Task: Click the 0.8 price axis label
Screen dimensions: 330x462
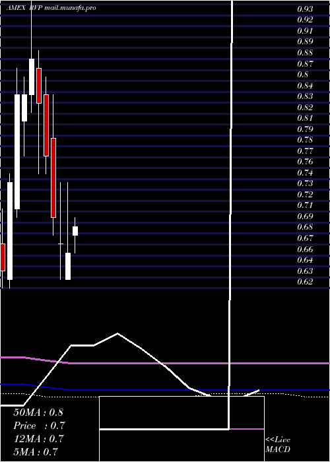Action: click(303, 75)
